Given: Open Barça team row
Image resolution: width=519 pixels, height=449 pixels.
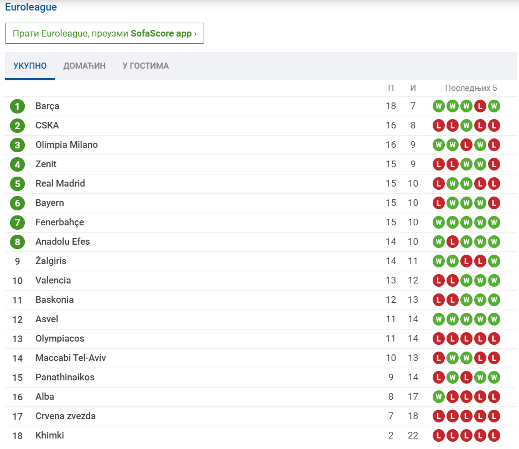Looking at the screenshot, I should click(x=261, y=106).
